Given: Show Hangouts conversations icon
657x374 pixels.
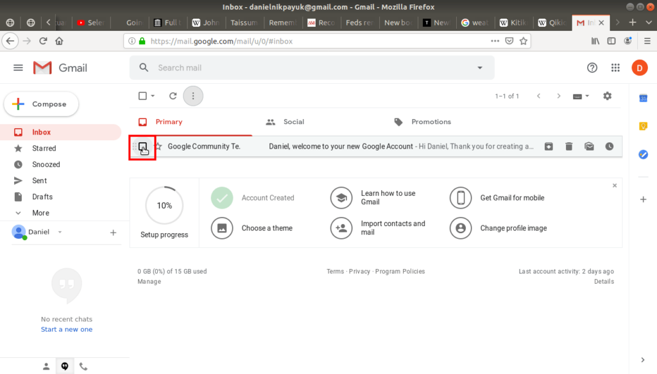Looking at the screenshot, I should point(65,366).
